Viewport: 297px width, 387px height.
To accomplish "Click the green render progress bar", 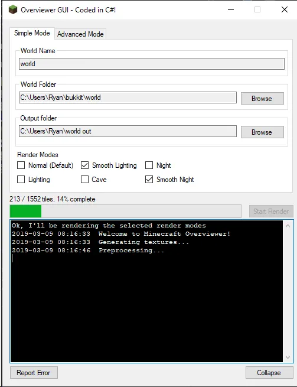I will pos(125,212).
